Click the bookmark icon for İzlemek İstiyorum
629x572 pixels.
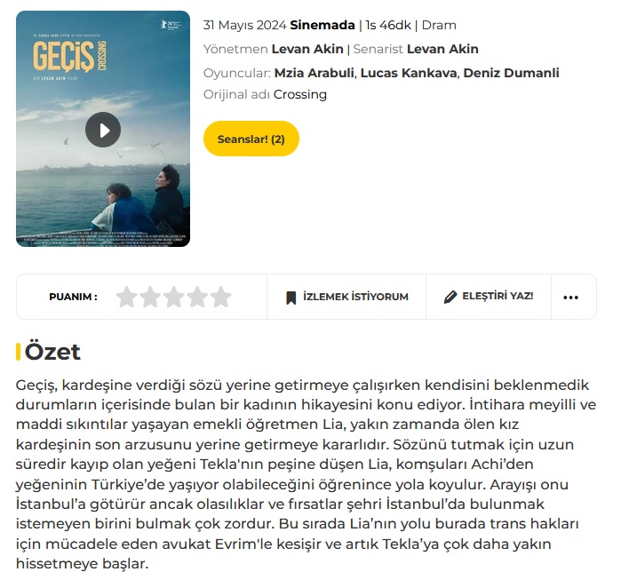[291, 298]
